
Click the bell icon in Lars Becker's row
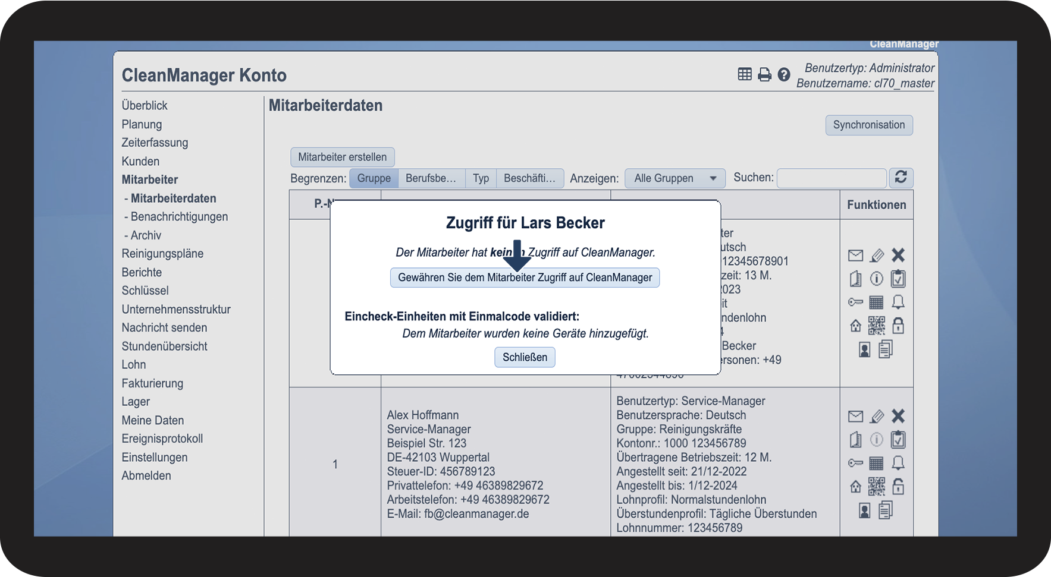[x=898, y=302]
